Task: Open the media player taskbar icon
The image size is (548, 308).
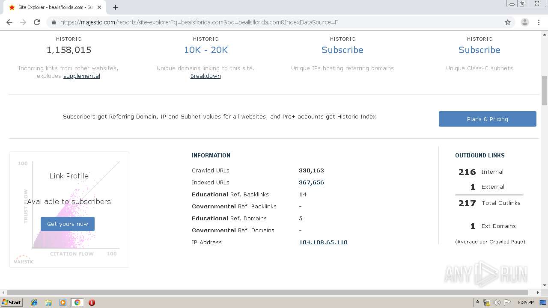Action: (63, 302)
